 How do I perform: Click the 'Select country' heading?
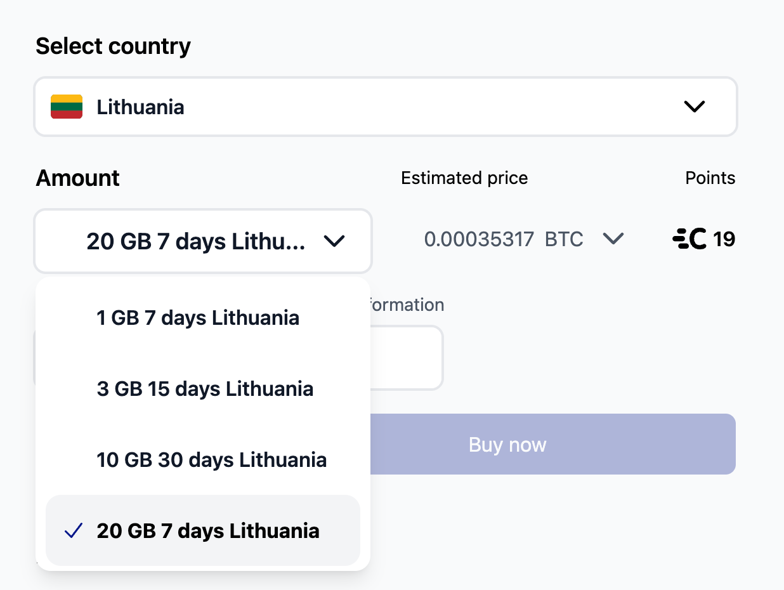[113, 46]
